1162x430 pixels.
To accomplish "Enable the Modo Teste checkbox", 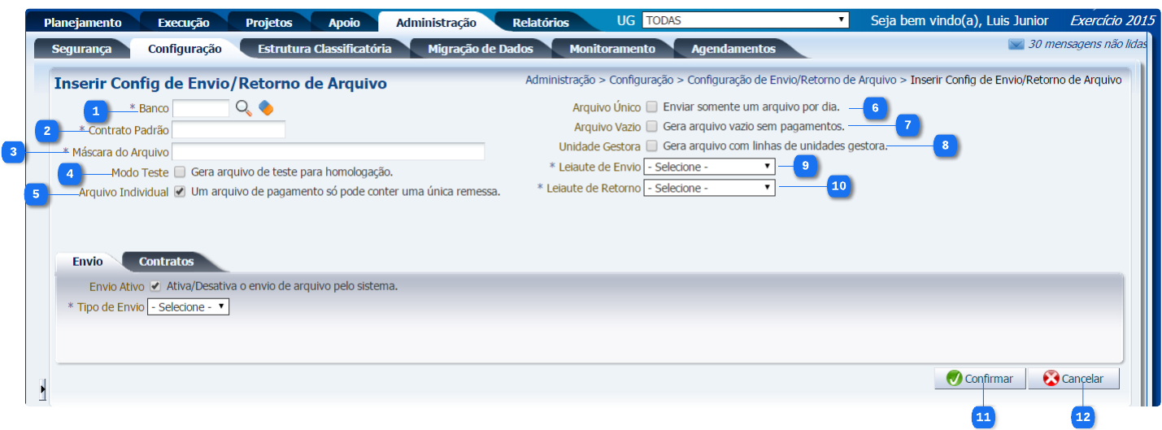I will tap(180, 172).
